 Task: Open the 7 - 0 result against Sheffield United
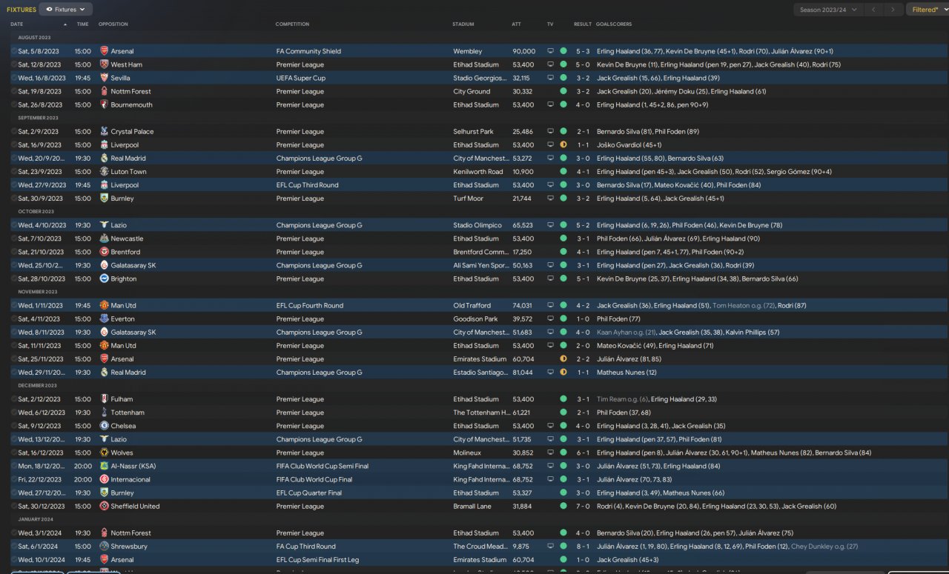[x=583, y=507]
